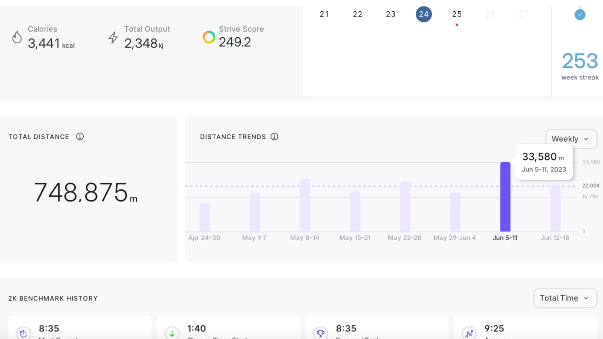Choose calendar day 21
This screenshot has width=603, height=339.
[x=324, y=14]
